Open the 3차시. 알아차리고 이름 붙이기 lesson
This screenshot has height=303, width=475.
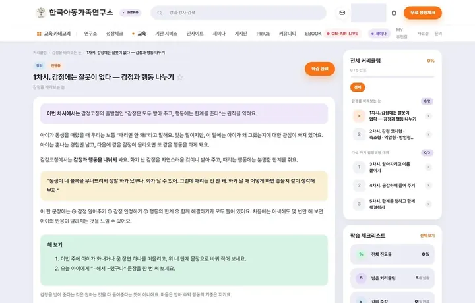pyautogui.click(x=390, y=167)
